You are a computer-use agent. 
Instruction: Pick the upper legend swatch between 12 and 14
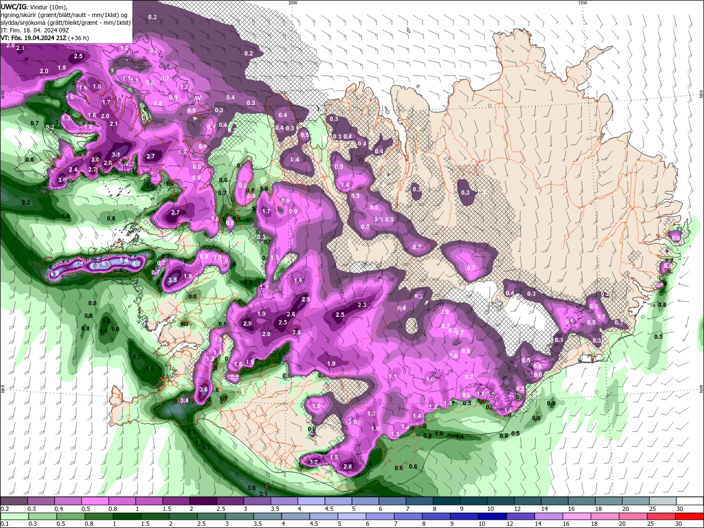(x=527, y=501)
